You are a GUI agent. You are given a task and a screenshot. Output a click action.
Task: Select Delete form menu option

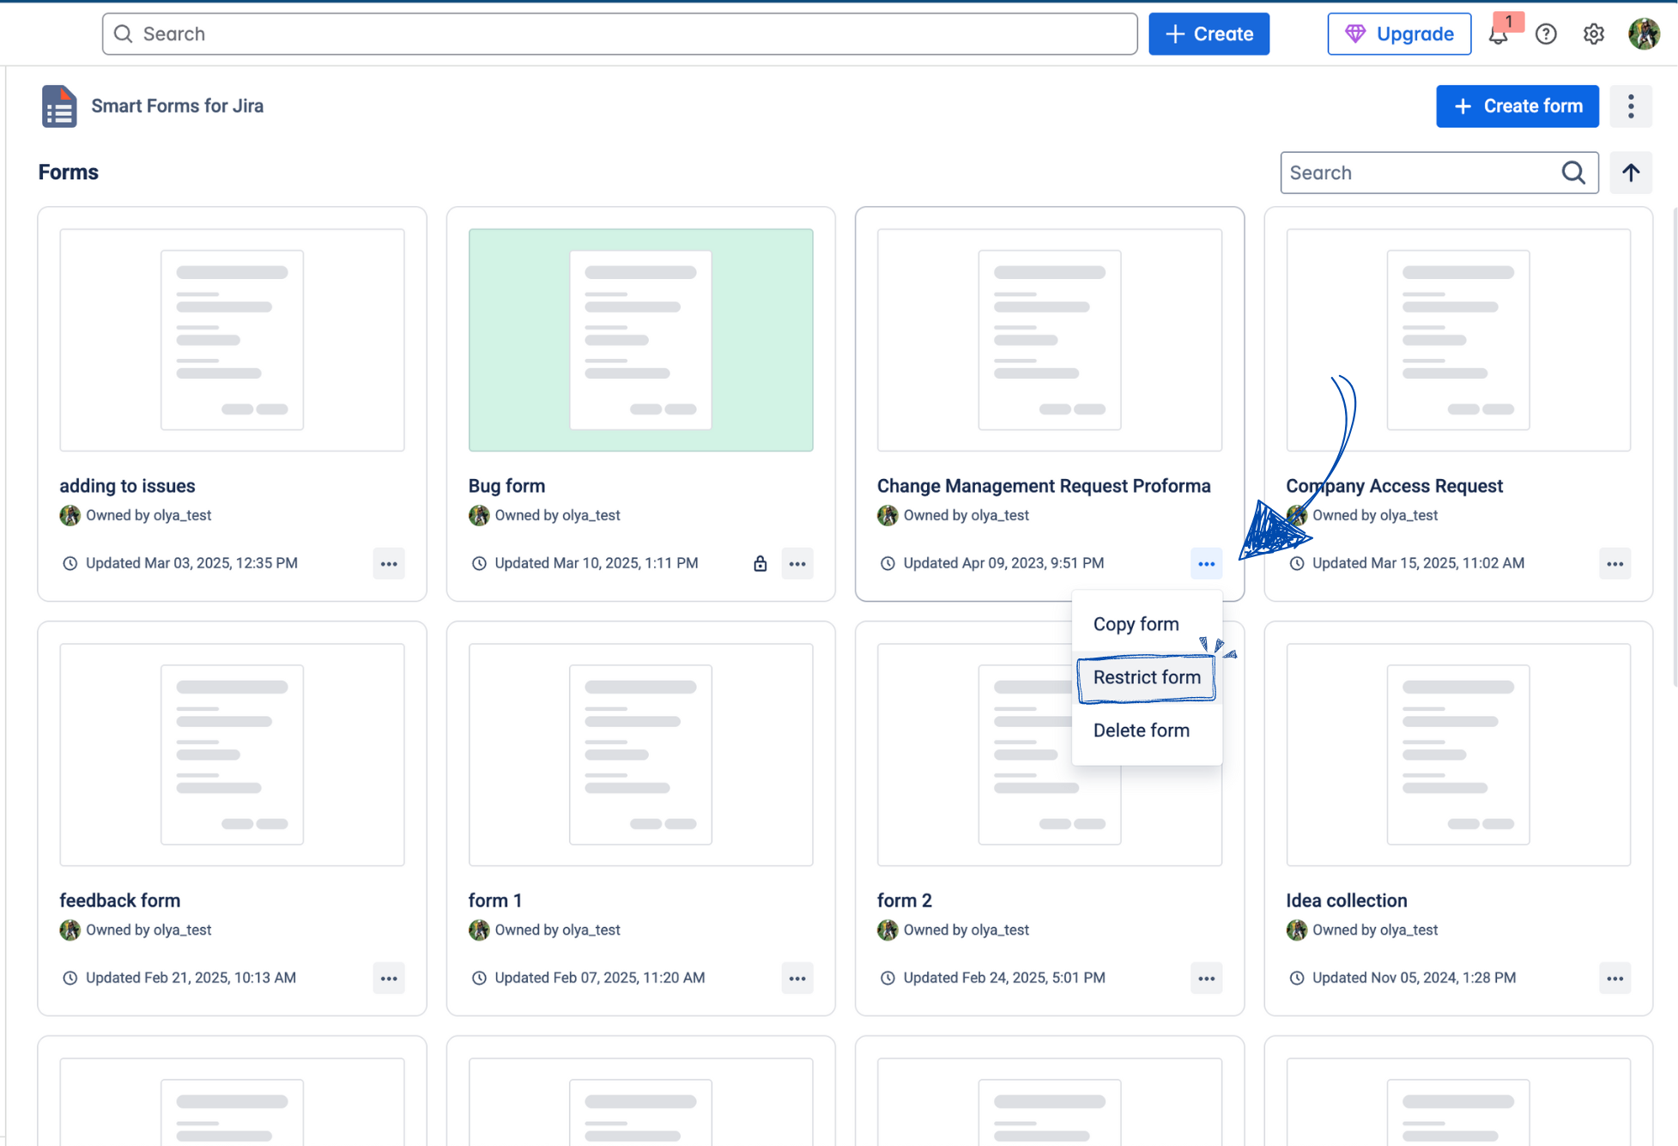point(1141,731)
